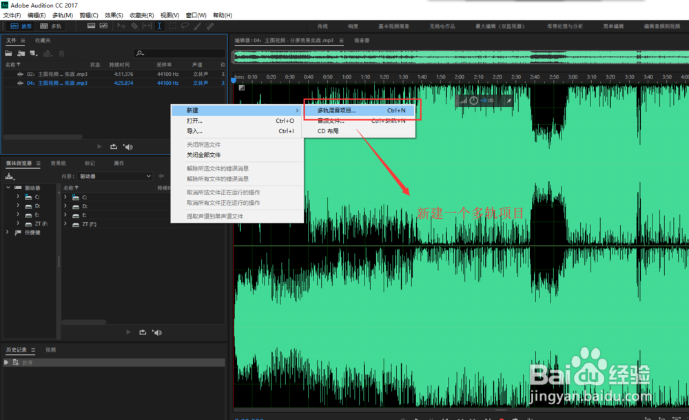Screen dimensions: 689x420
Task: Switch to the 标记 tab
Action: pyautogui.click(x=90, y=163)
